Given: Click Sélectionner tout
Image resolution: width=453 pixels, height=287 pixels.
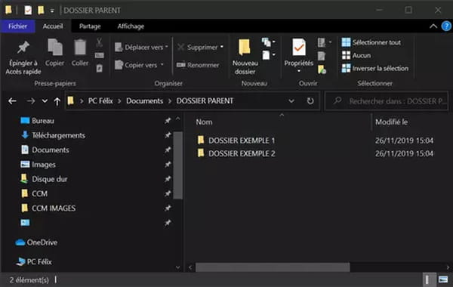Looking at the screenshot, I should (x=371, y=42).
